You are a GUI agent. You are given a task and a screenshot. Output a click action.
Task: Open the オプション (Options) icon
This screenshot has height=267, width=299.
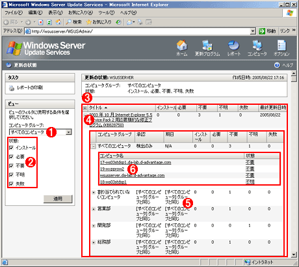281,48
